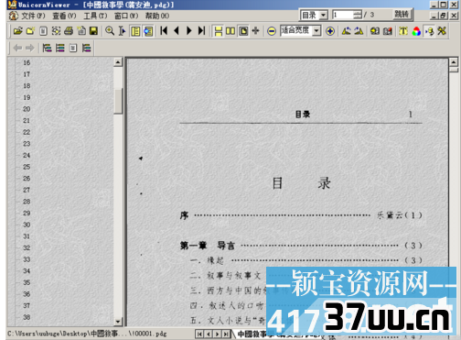The height and width of the screenshot is (340, 461).
Task: Click the zoom in plus icon
Action: tap(330, 31)
